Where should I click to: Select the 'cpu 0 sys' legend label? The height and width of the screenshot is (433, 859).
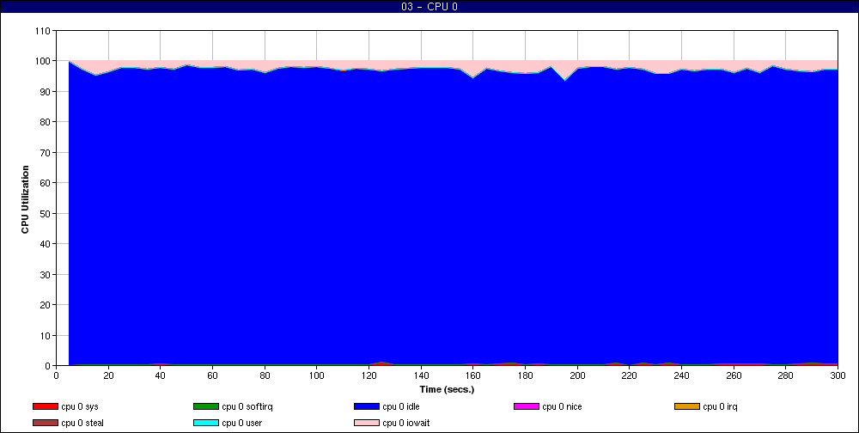pos(80,406)
